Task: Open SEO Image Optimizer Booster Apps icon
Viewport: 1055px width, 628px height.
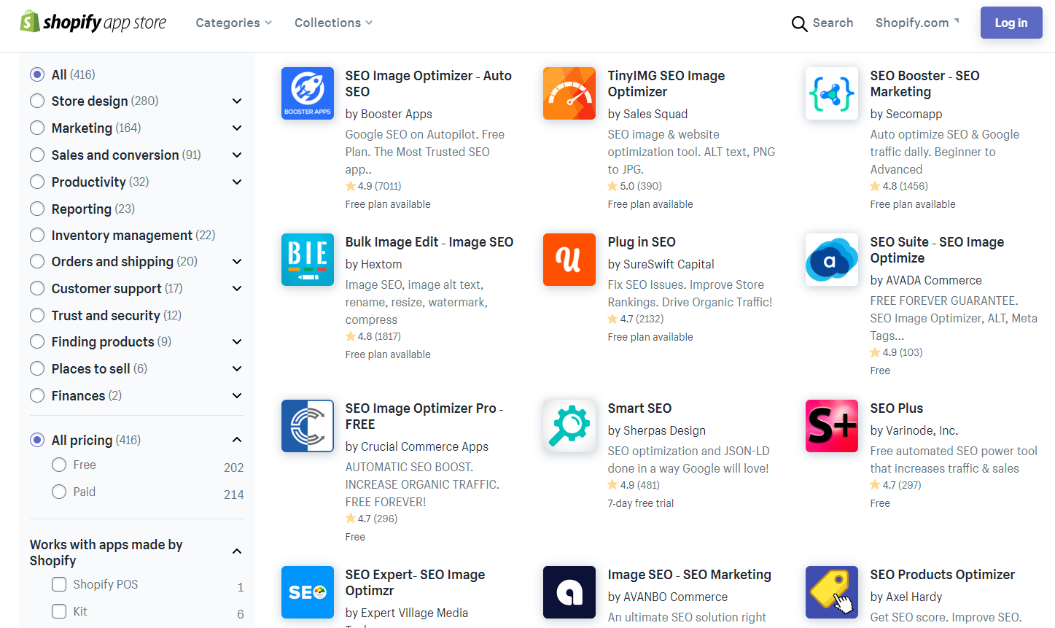Action: tap(308, 93)
